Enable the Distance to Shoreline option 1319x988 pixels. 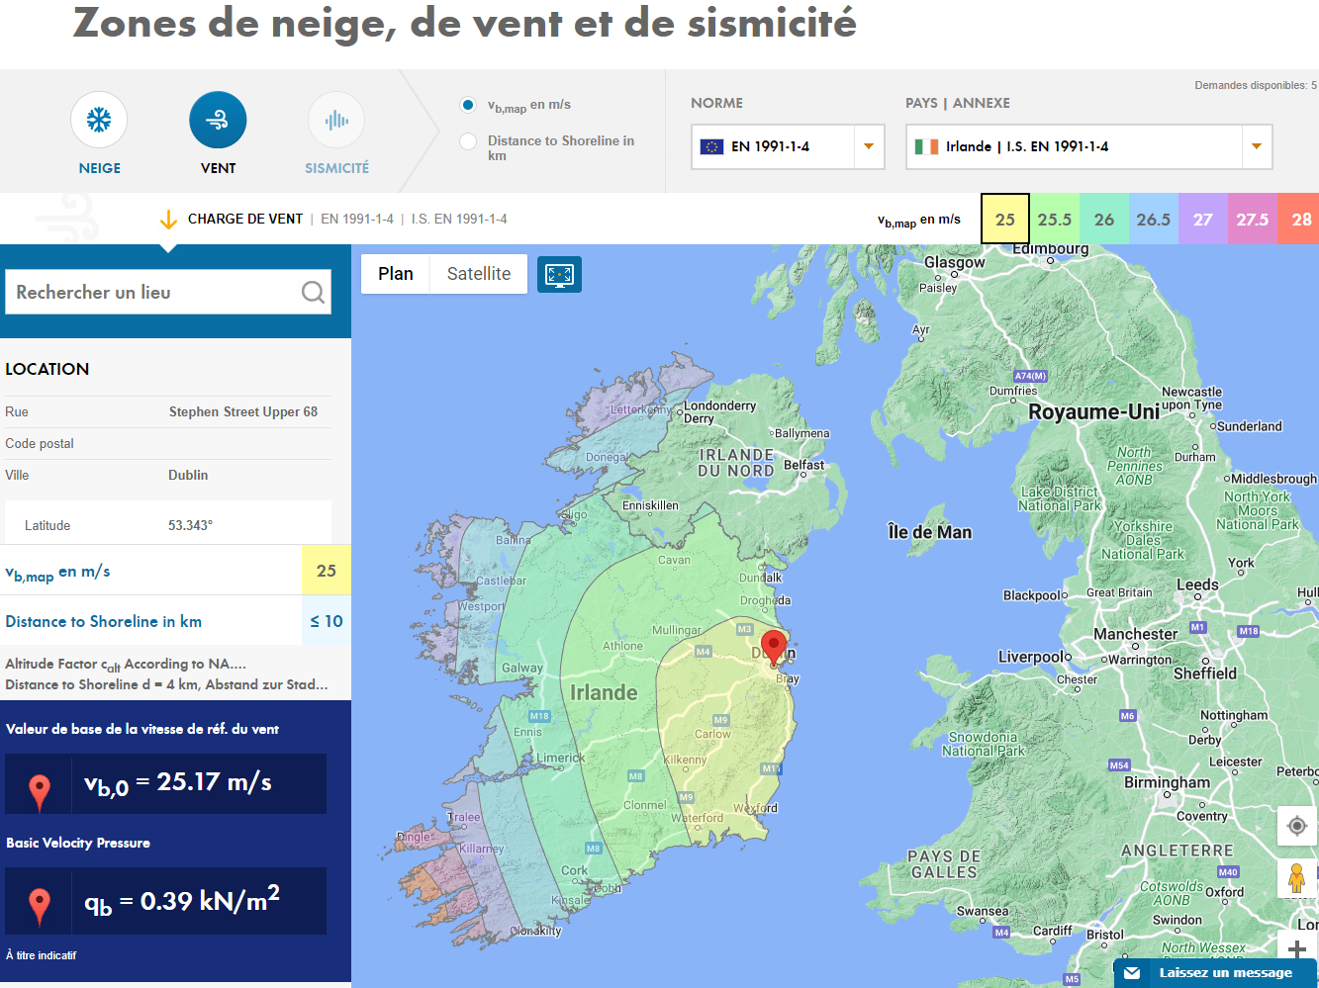[x=467, y=140]
